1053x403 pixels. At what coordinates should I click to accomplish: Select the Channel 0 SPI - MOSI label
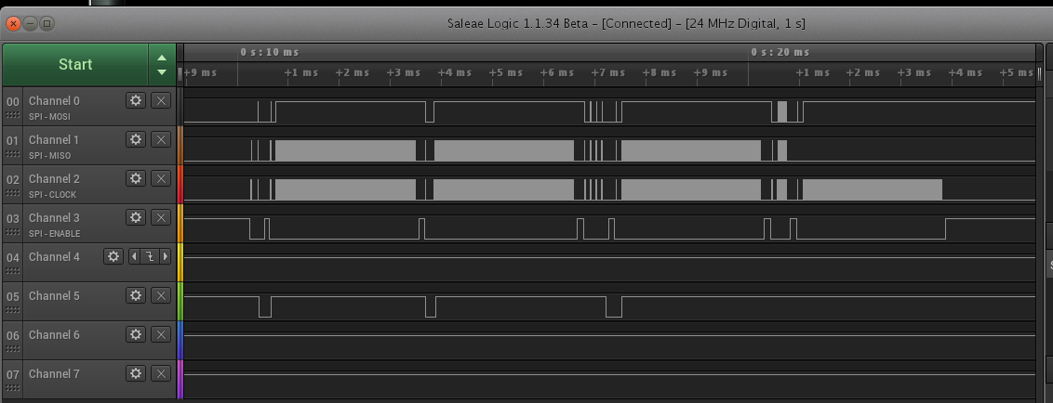tap(49, 117)
